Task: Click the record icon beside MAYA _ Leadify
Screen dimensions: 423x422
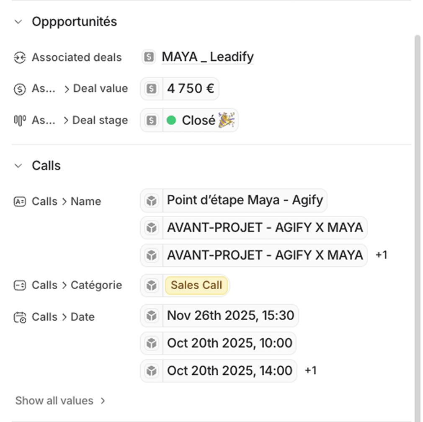Action: point(149,57)
